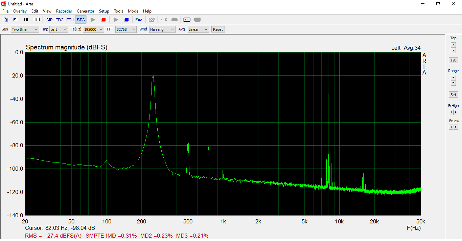Click the Arta application title bar icon
The image size is (462, 241).
click(x=4, y=4)
